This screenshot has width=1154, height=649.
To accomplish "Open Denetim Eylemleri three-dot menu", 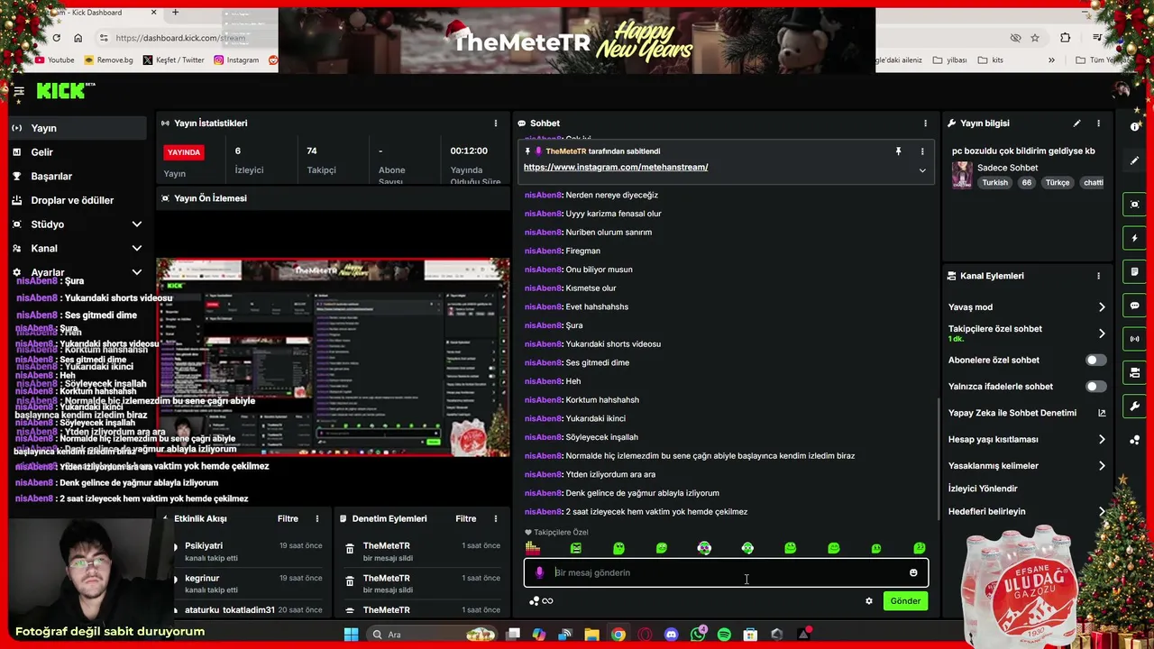I will (495, 518).
